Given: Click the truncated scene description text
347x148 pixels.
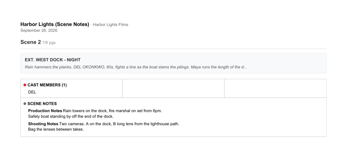Looking at the screenshot, I should [136, 67].
